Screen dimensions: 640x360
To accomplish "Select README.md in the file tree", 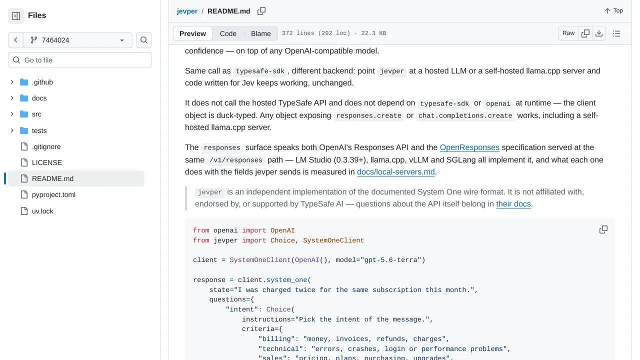I will pyautogui.click(x=76, y=178).
